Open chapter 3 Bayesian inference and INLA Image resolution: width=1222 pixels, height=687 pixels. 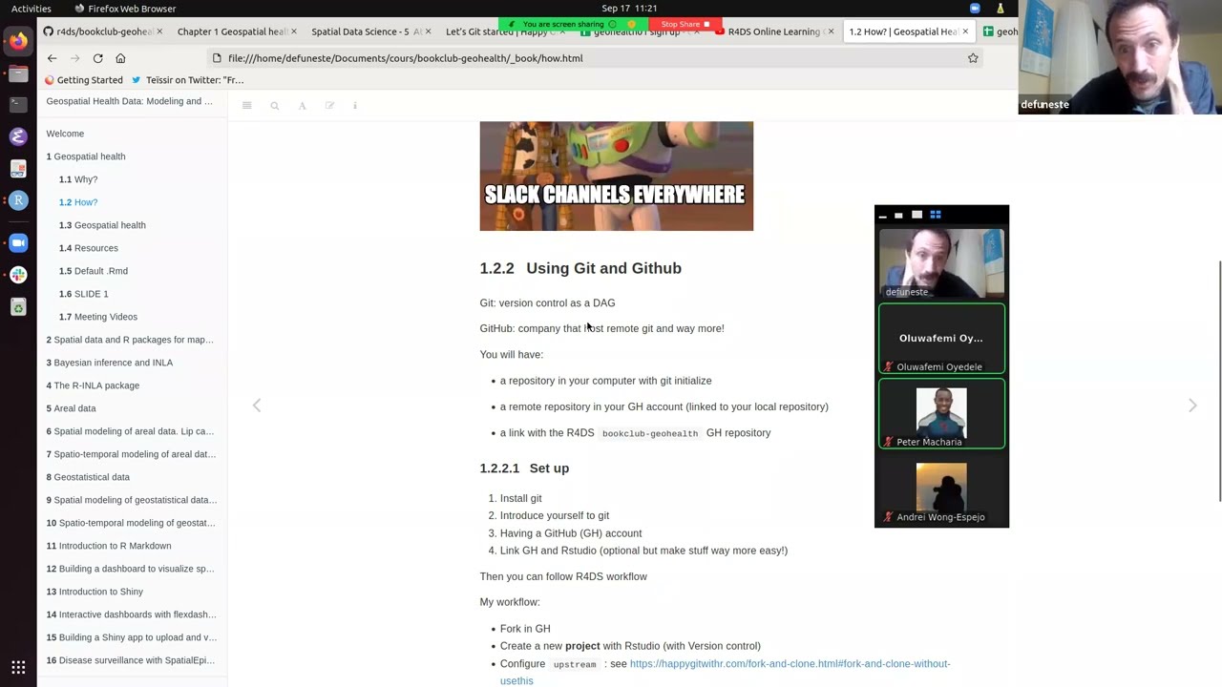(x=110, y=363)
